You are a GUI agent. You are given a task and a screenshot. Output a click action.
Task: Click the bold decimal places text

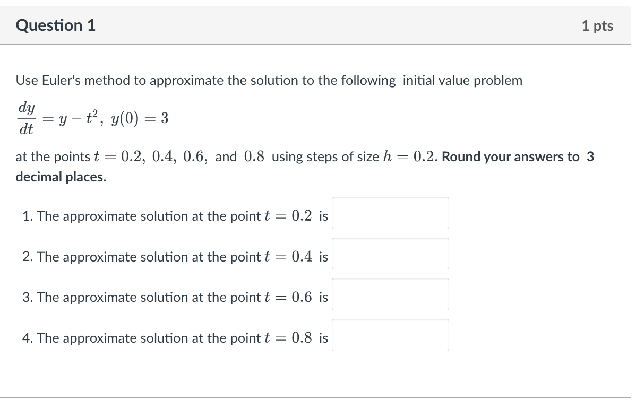[x=61, y=177]
